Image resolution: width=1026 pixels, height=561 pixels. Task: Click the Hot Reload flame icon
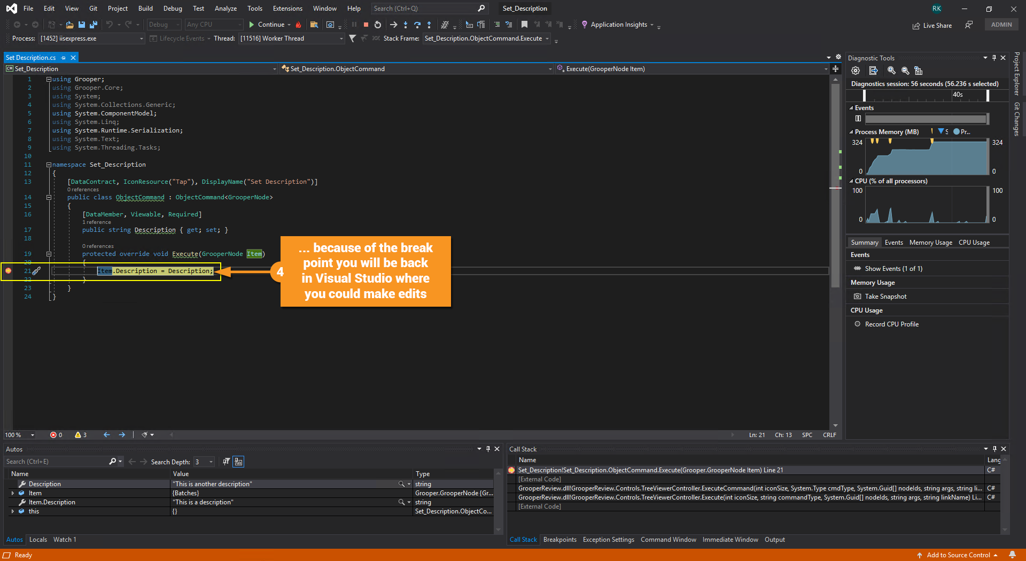tap(298, 25)
